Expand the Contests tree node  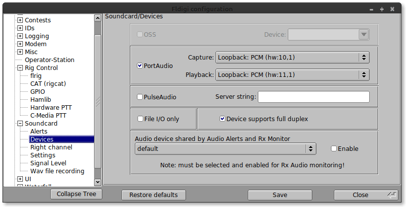point(20,20)
